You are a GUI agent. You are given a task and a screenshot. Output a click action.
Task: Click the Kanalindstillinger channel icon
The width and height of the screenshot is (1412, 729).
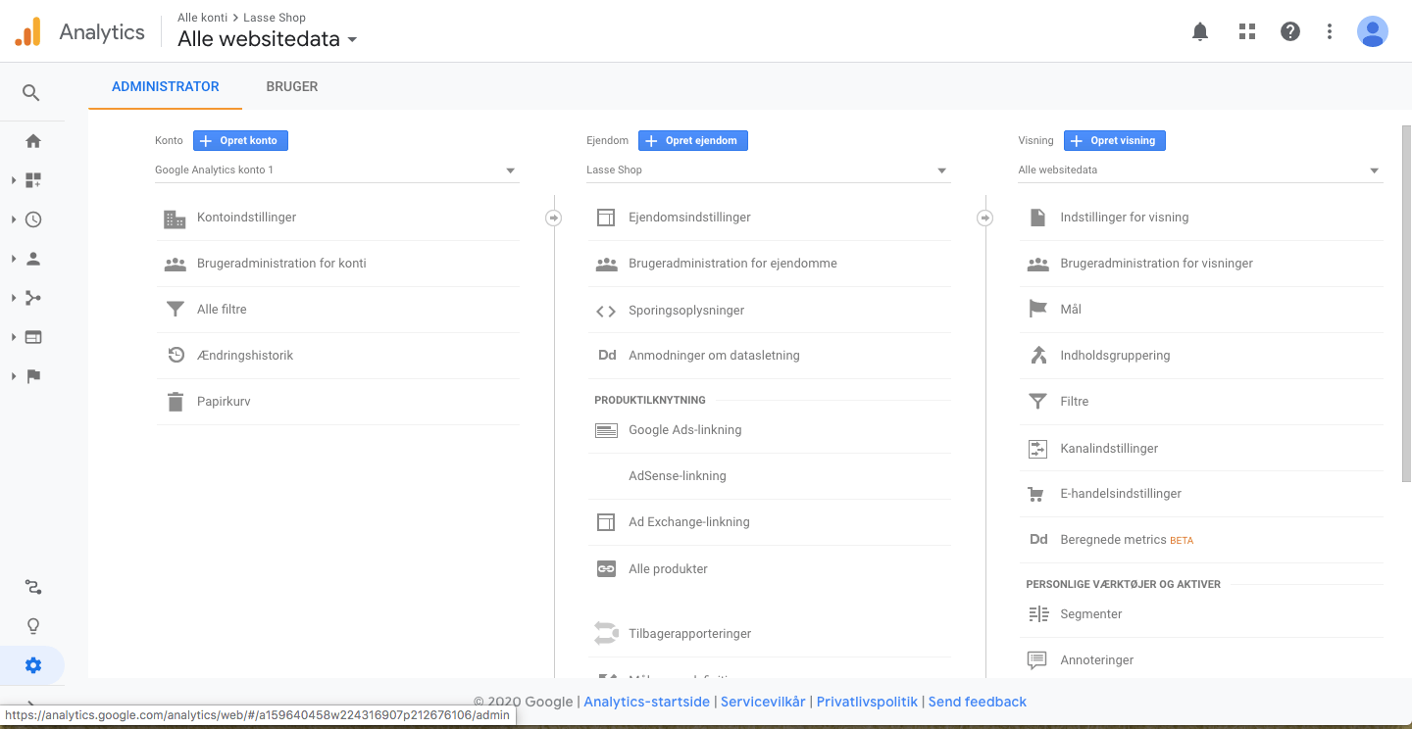point(1037,449)
